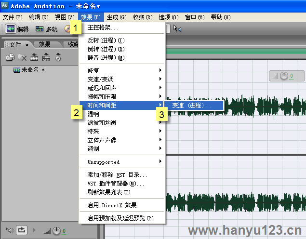306x239 pixels.
Task: Open the 帮助(H) menu
Action: click(221, 17)
